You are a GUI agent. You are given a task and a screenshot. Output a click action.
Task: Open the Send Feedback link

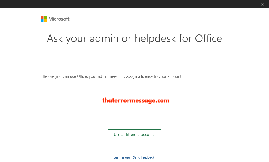point(144,157)
